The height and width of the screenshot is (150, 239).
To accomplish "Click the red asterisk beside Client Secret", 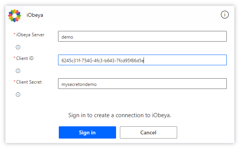I will click(x=15, y=81).
